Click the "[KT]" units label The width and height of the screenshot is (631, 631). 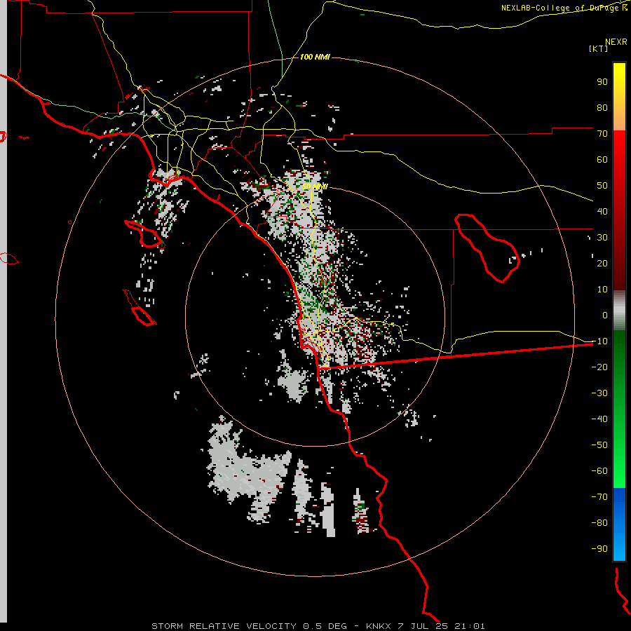[599, 48]
